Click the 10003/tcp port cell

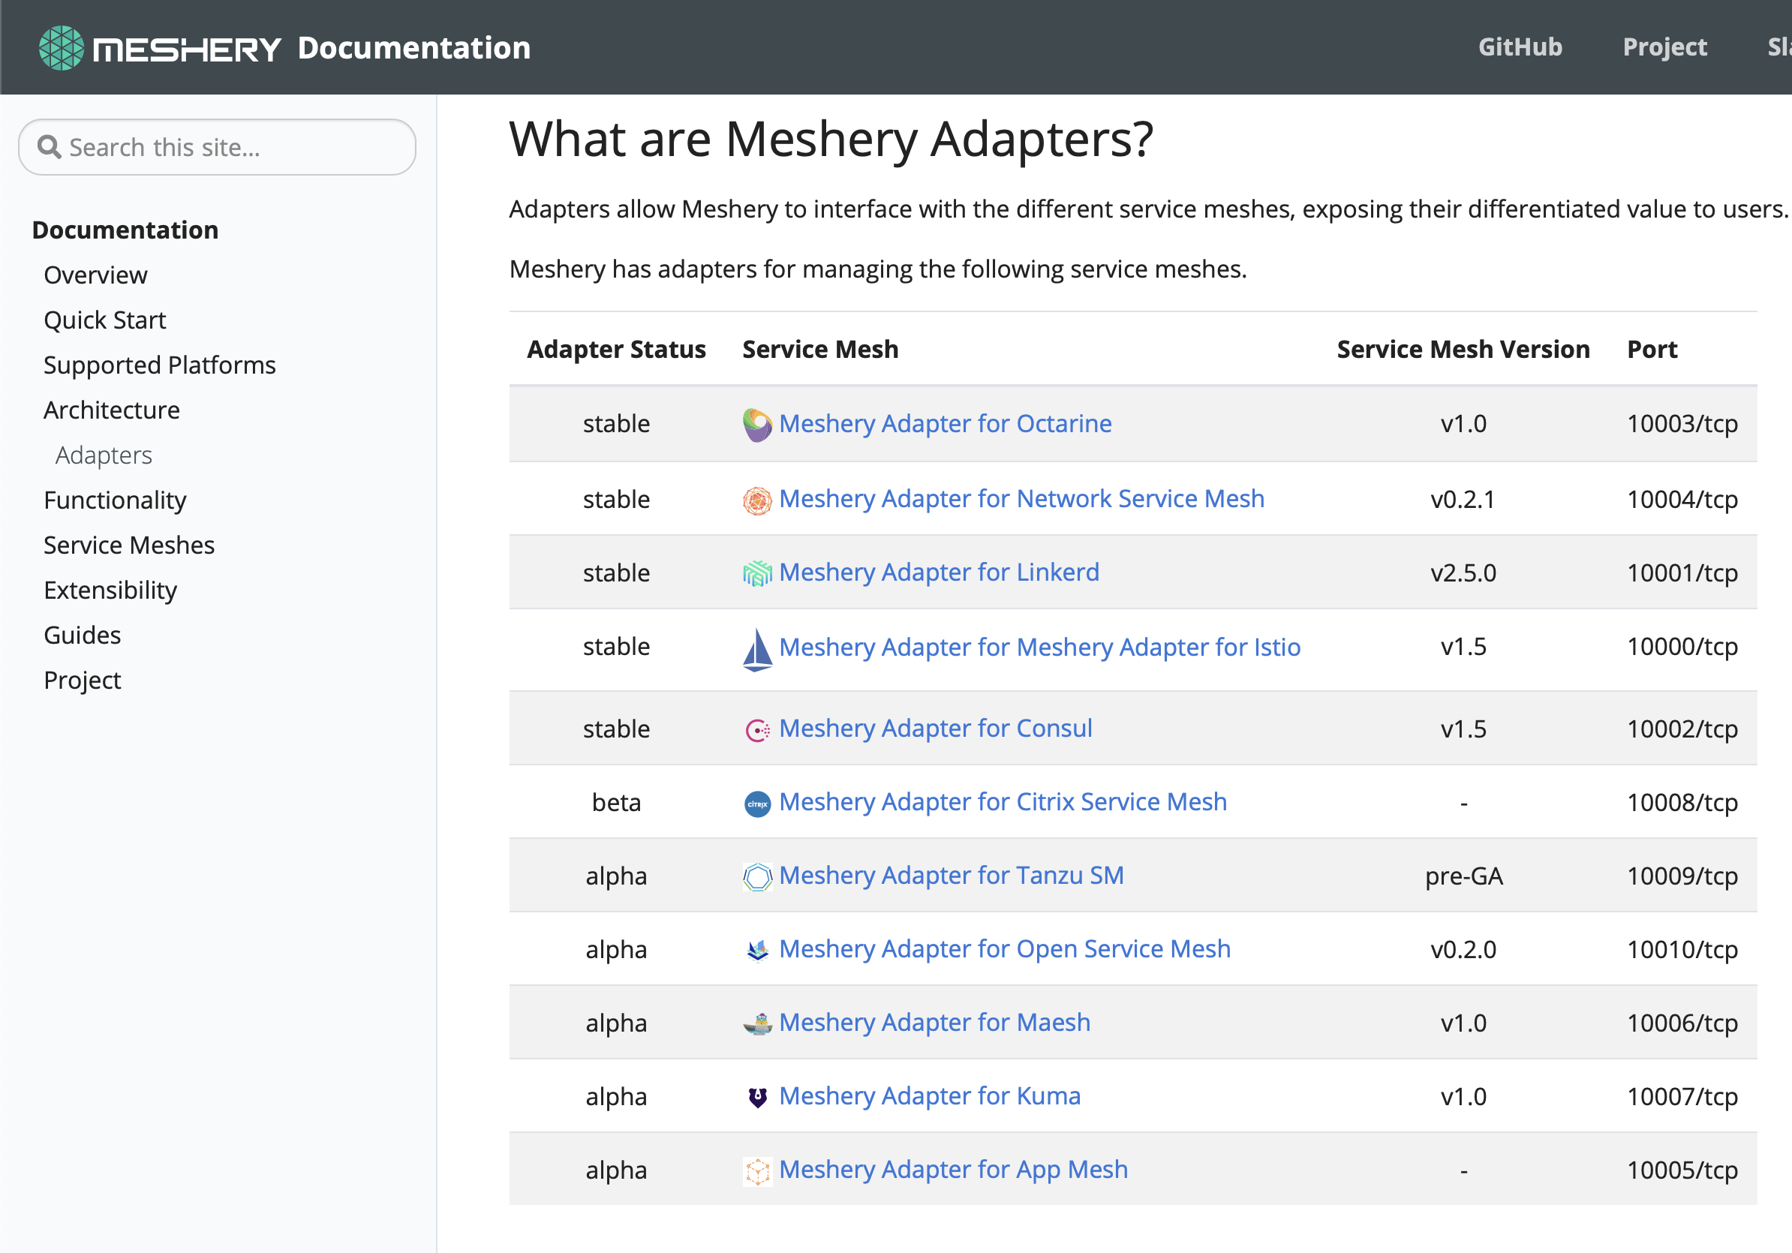(1682, 424)
